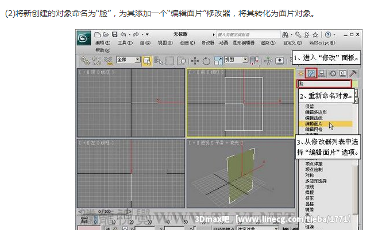Click the modifier list vertical scrollbar

[x=356, y=189]
